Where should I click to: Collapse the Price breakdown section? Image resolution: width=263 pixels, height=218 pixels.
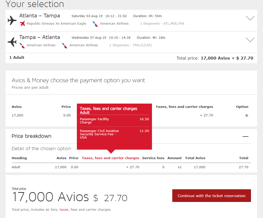tap(245, 137)
